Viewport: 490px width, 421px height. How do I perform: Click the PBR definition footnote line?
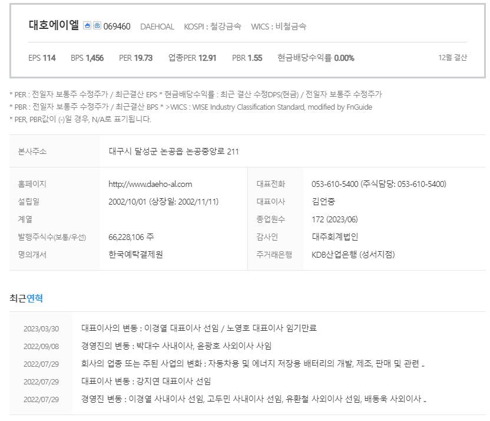pos(191,107)
